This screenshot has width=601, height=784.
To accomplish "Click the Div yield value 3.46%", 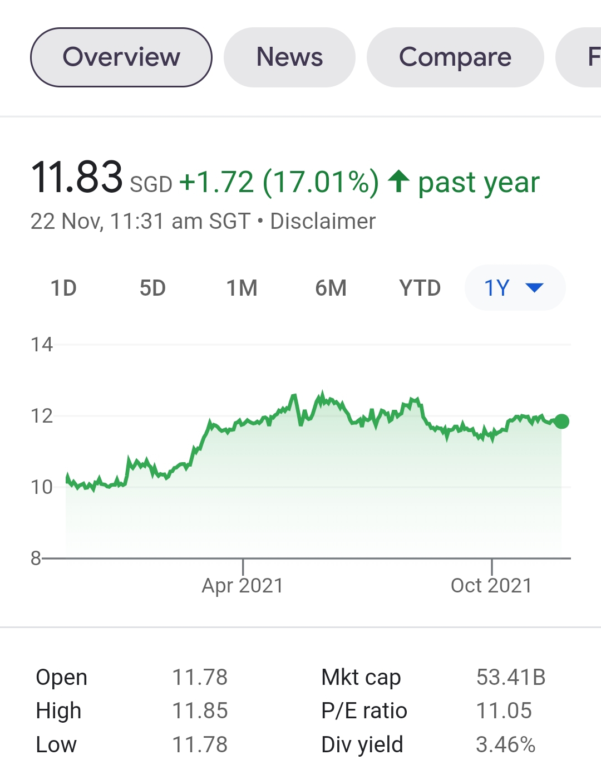I will click(505, 744).
